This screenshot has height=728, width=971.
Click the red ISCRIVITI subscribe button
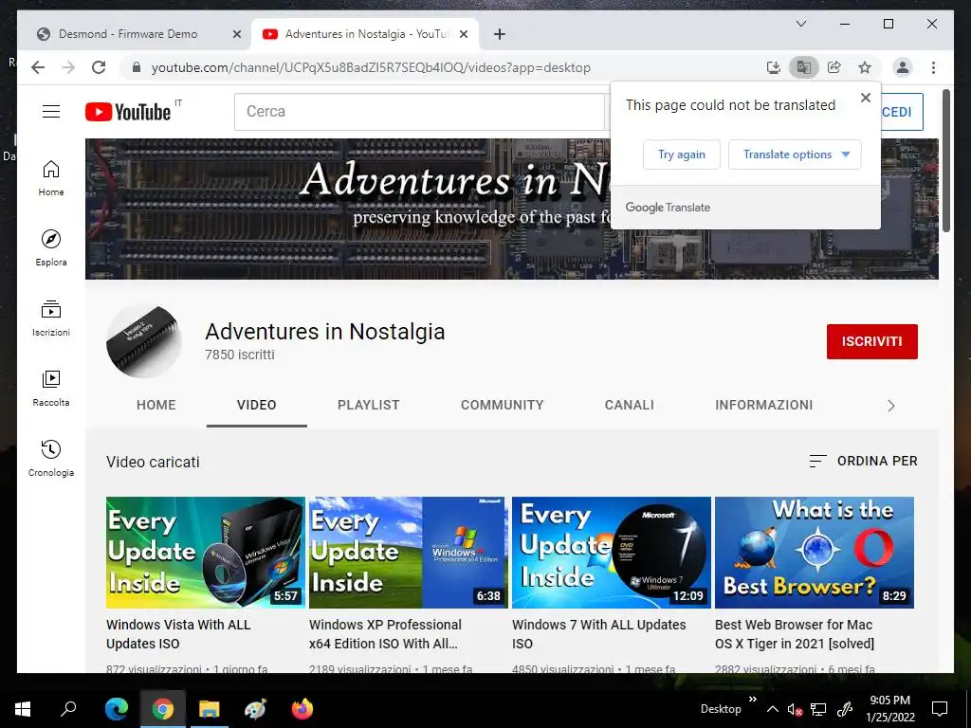tap(872, 341)
